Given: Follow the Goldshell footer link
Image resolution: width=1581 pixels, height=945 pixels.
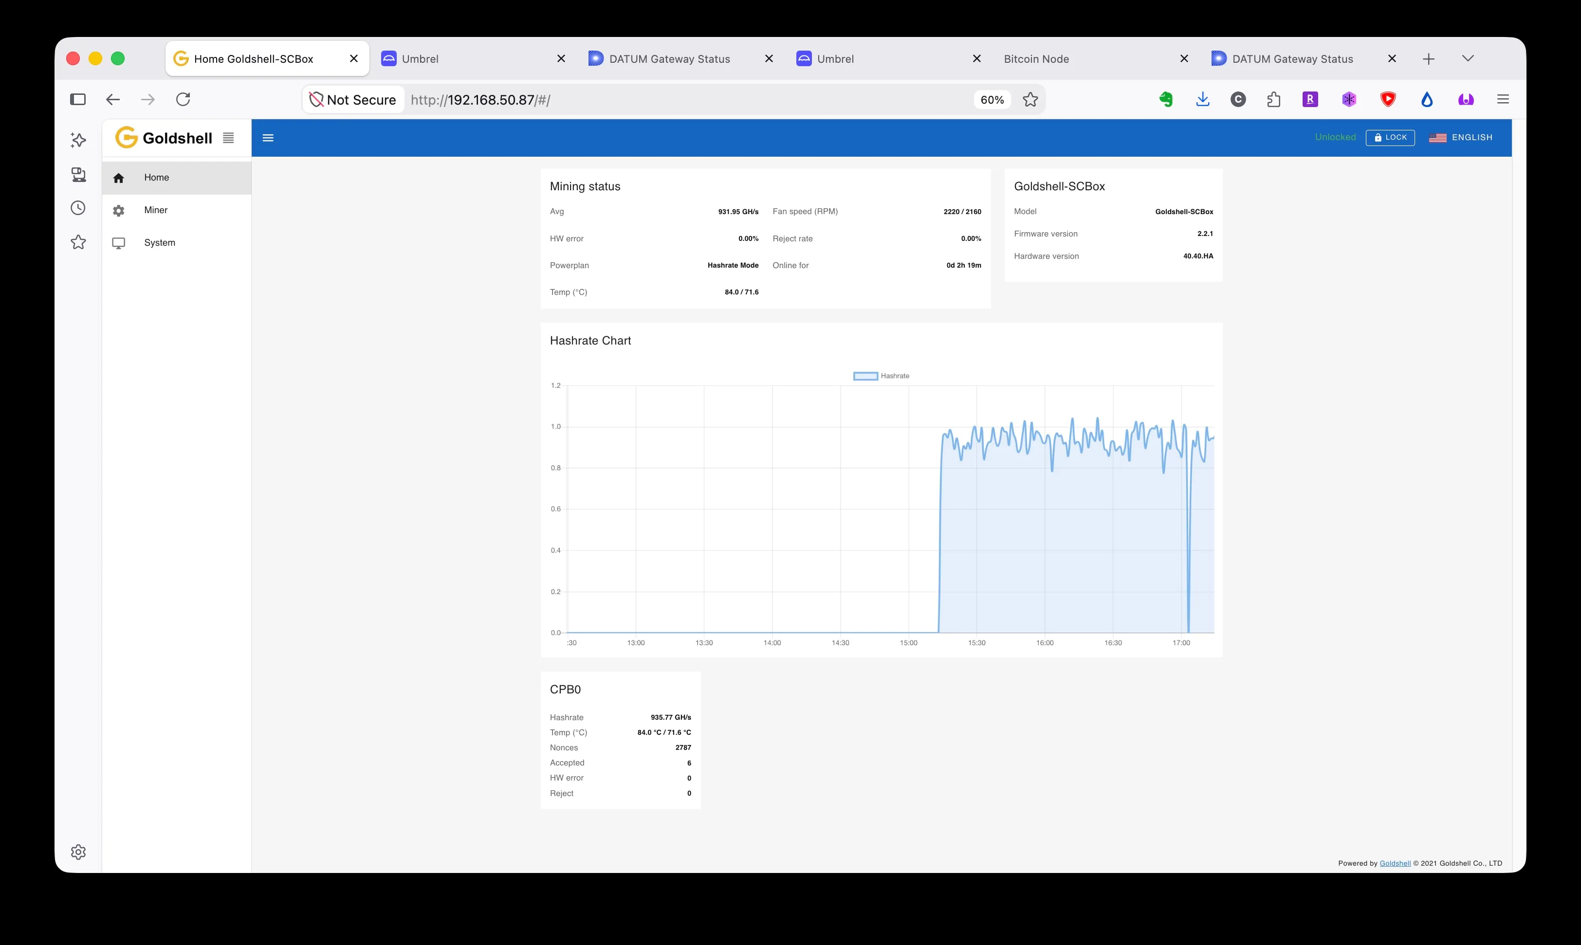Looking at the screenshot, I should [1395, 863].
